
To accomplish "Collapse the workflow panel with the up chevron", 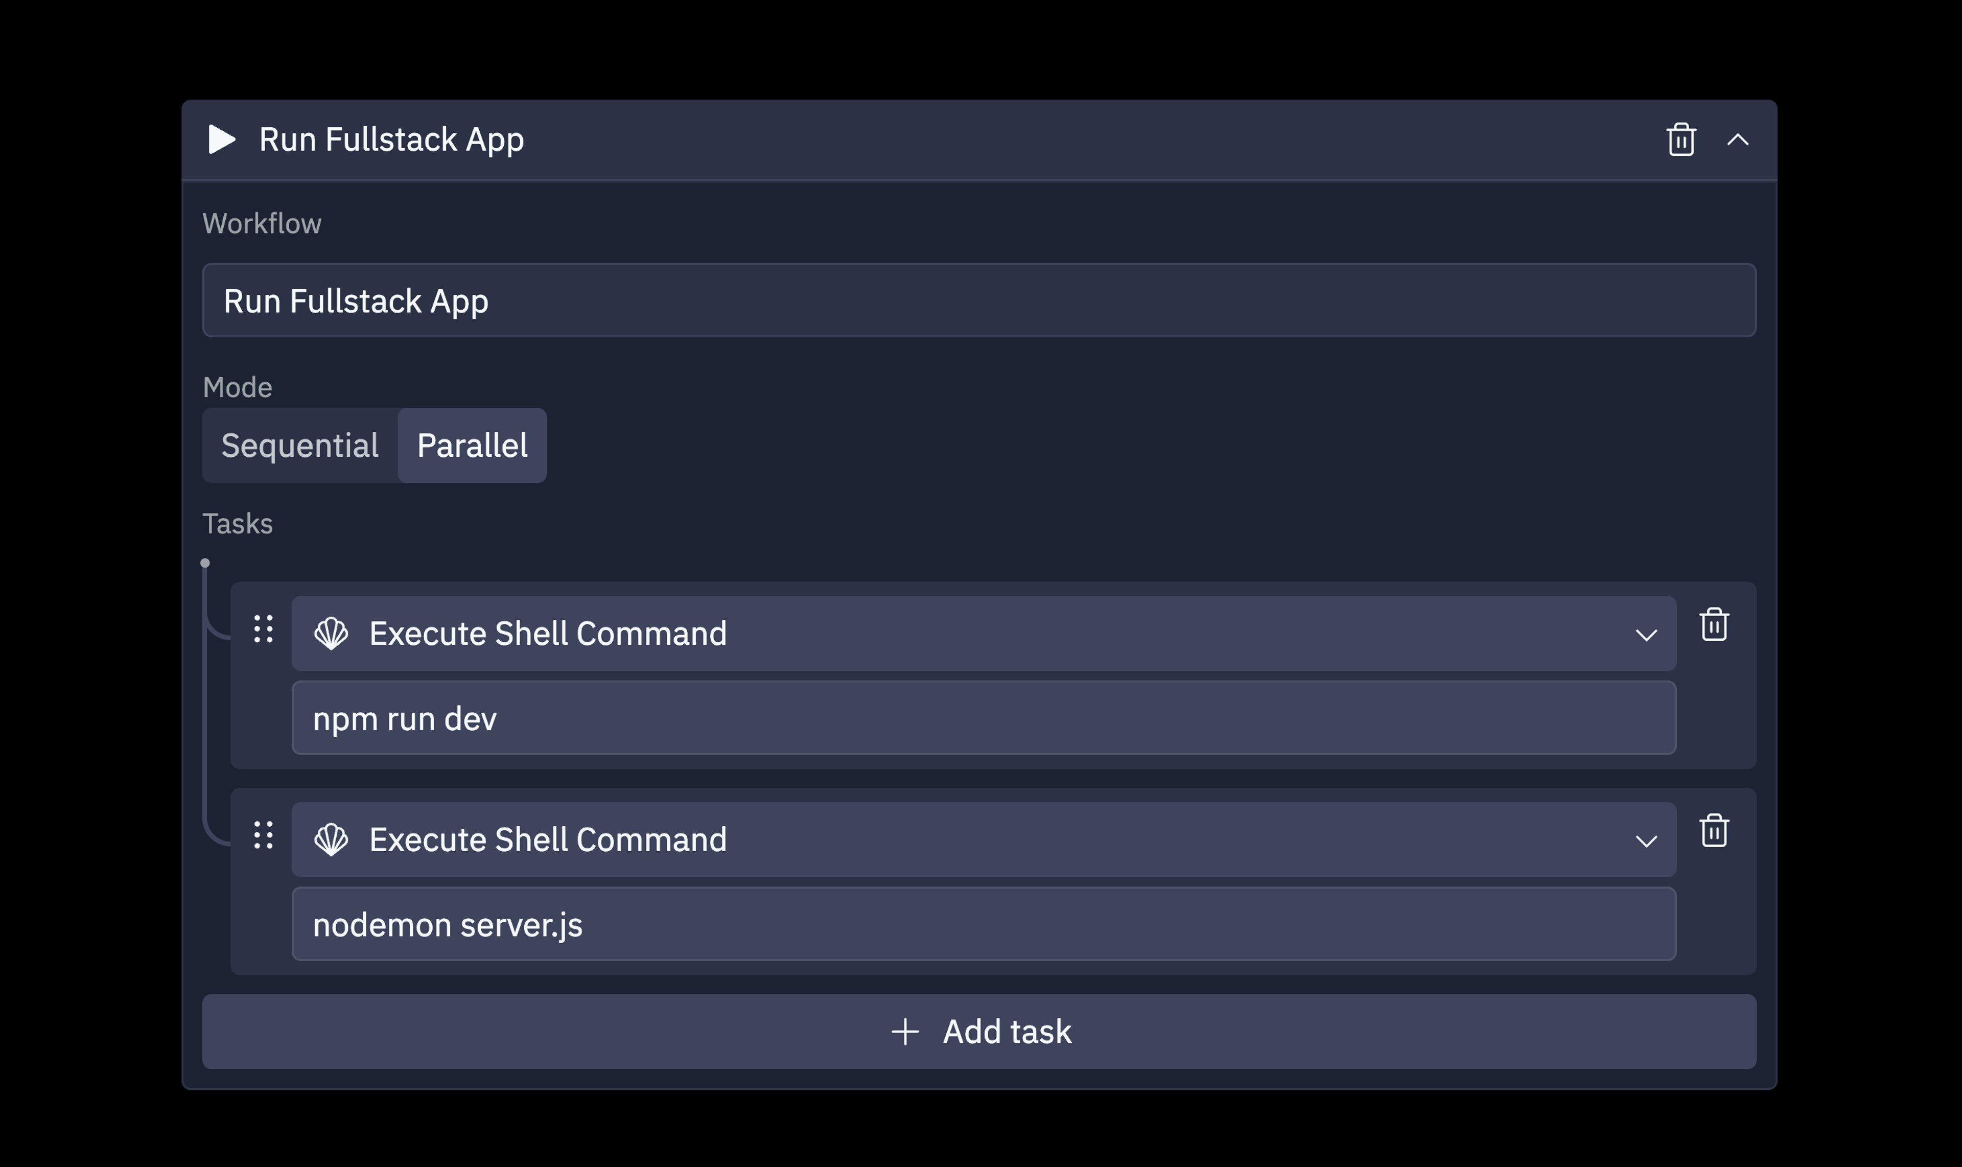I will pos(1737,140).
